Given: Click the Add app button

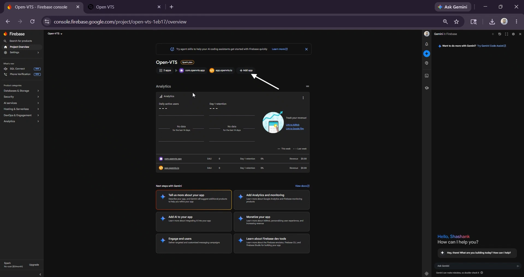Looking at the screenshot, I should tap(246, 70).
